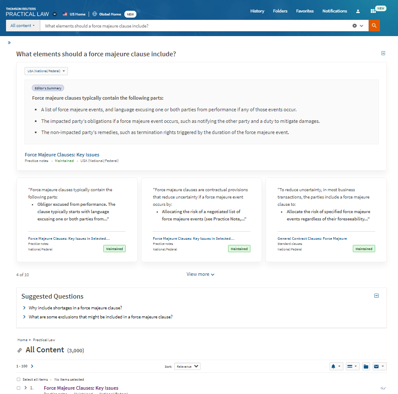Check the Select all items checkbox

(x=18, y=379)
